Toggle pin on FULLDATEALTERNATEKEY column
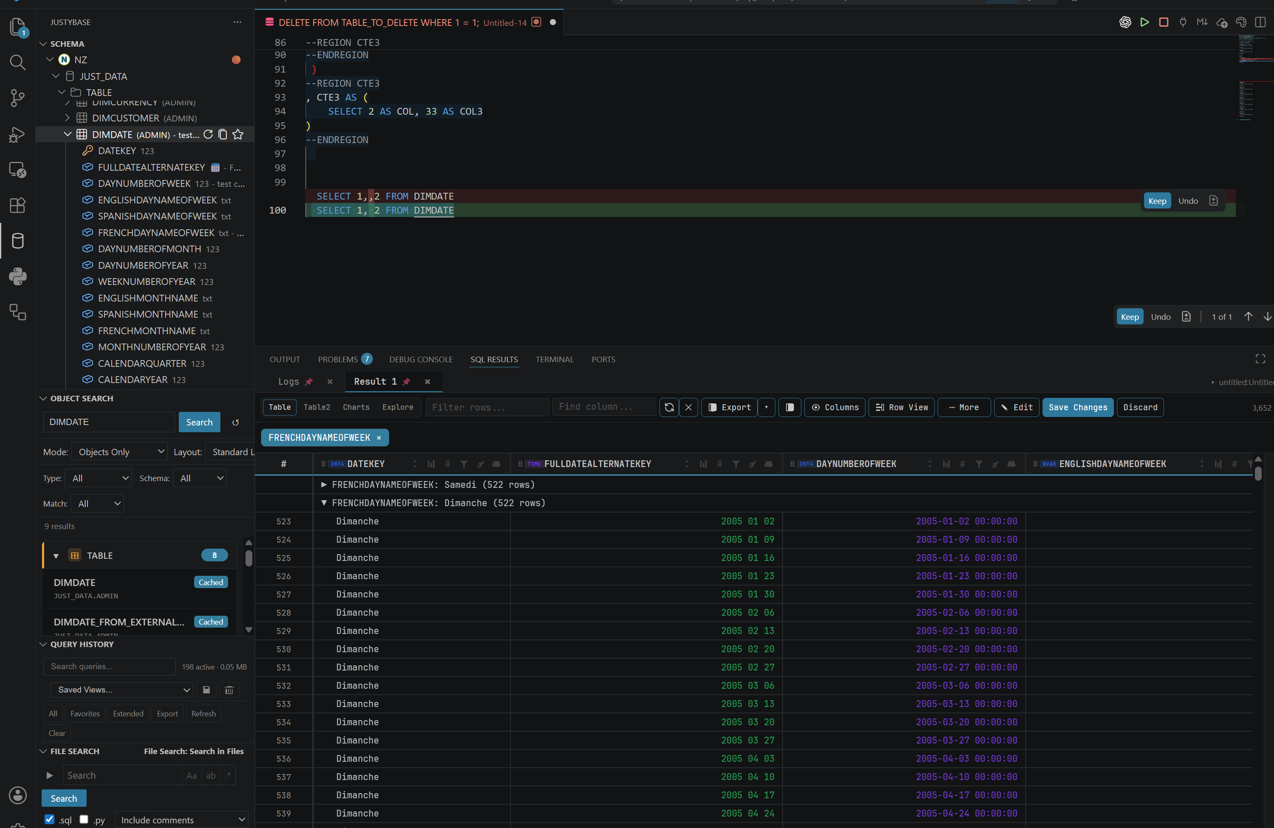 click(752, 464)
